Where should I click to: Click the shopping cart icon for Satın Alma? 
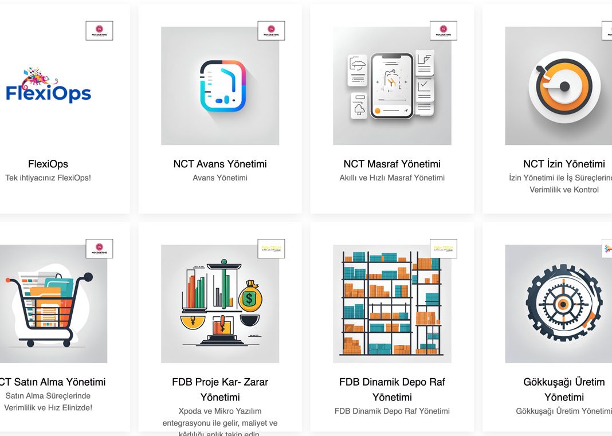pyautogui.click(x=53, y=304)
